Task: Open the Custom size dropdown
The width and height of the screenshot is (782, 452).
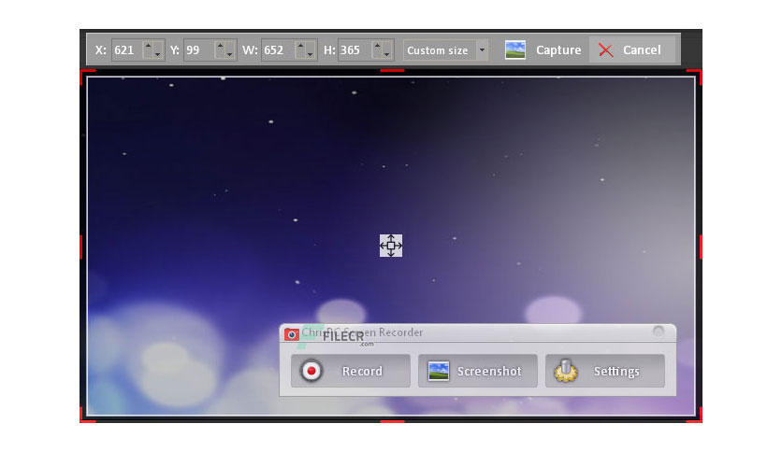Action: coord(445,50)
